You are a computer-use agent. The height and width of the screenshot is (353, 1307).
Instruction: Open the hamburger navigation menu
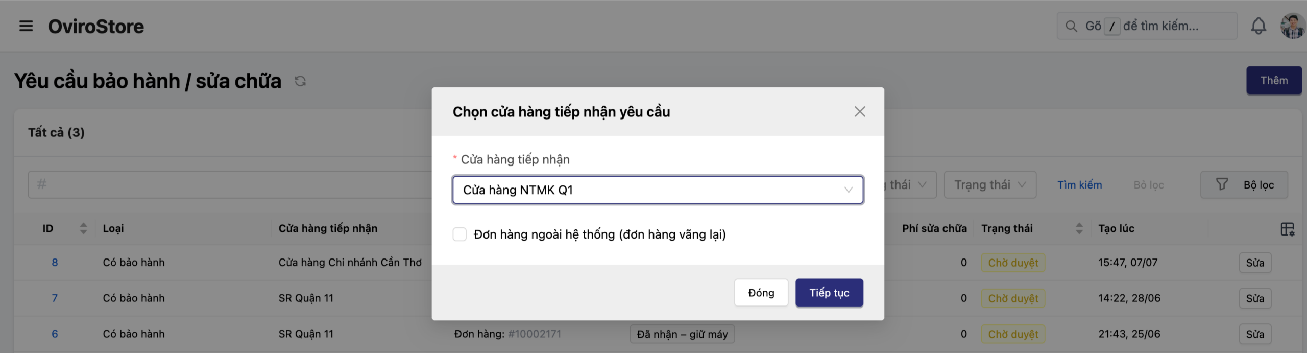[x=26, y=26]
